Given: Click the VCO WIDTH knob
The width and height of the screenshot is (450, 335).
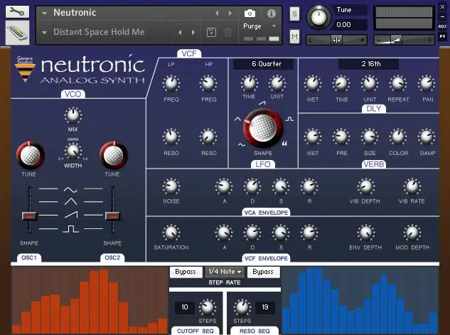Looking at the screenshot, I should [x=73, y=151].
